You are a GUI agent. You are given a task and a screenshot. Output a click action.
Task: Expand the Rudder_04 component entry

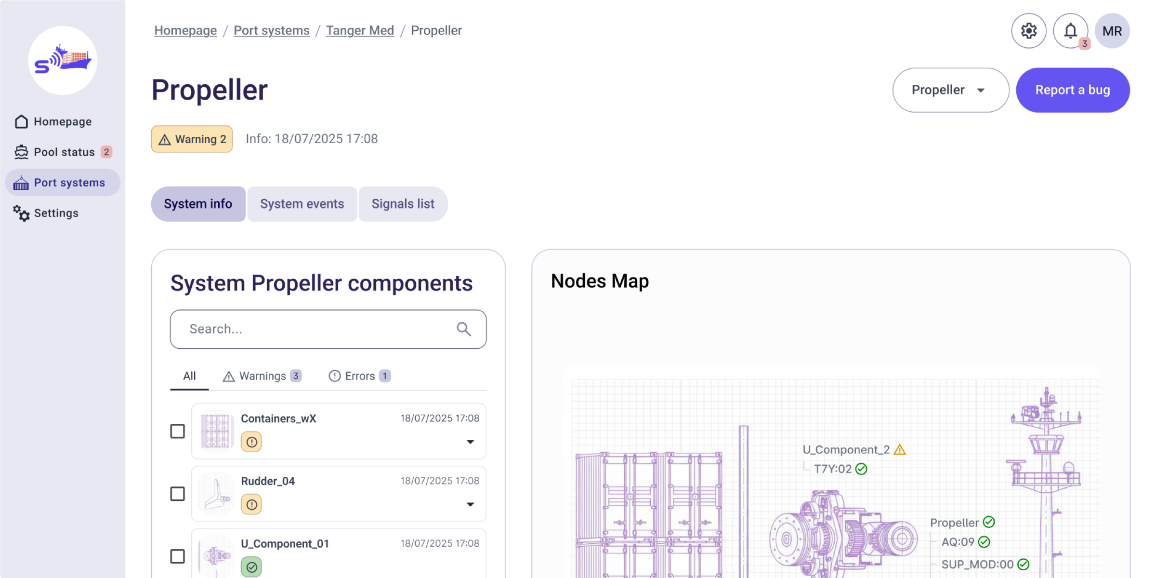471,505
